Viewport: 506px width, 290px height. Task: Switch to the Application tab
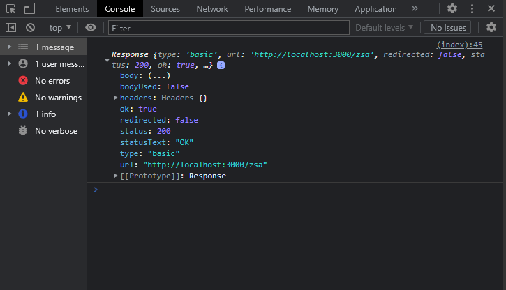click(375, 9)
